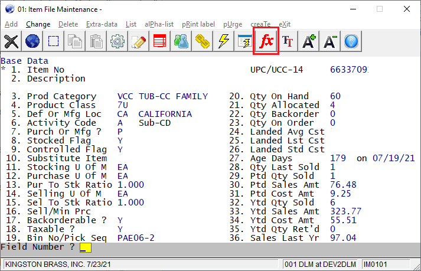
Task: Click the copy documents toolbar icon
Action: 74,41
